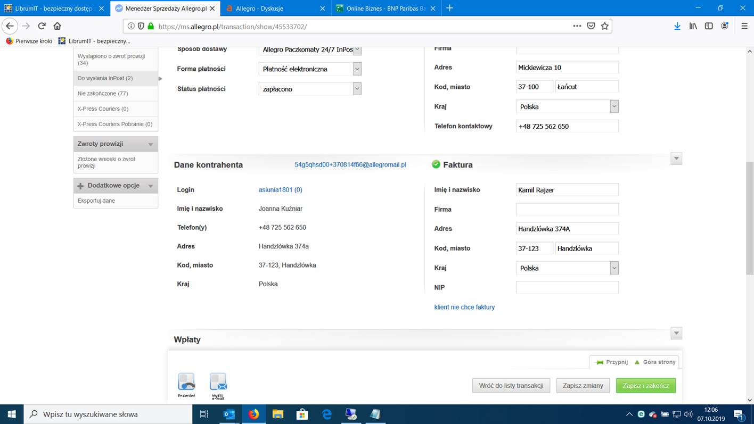
Task: Click the NIP input field
Action: [567, 288]
